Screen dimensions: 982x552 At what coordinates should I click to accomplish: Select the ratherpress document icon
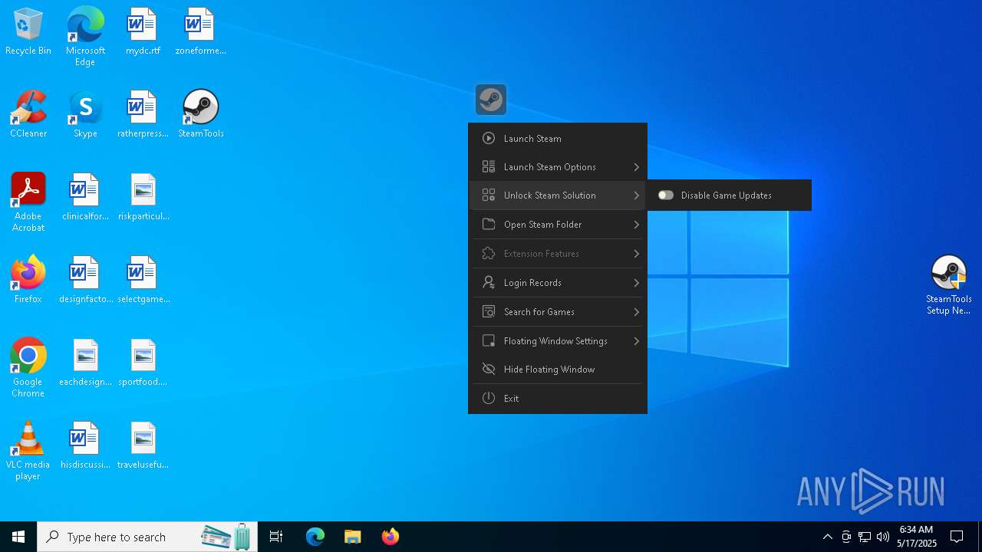143,114
